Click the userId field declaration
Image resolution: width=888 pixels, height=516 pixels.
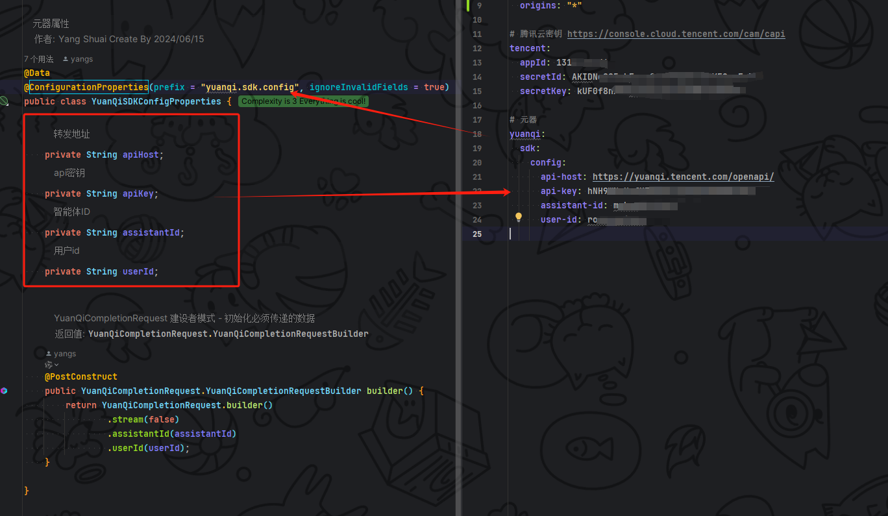(x=102, y=271)
